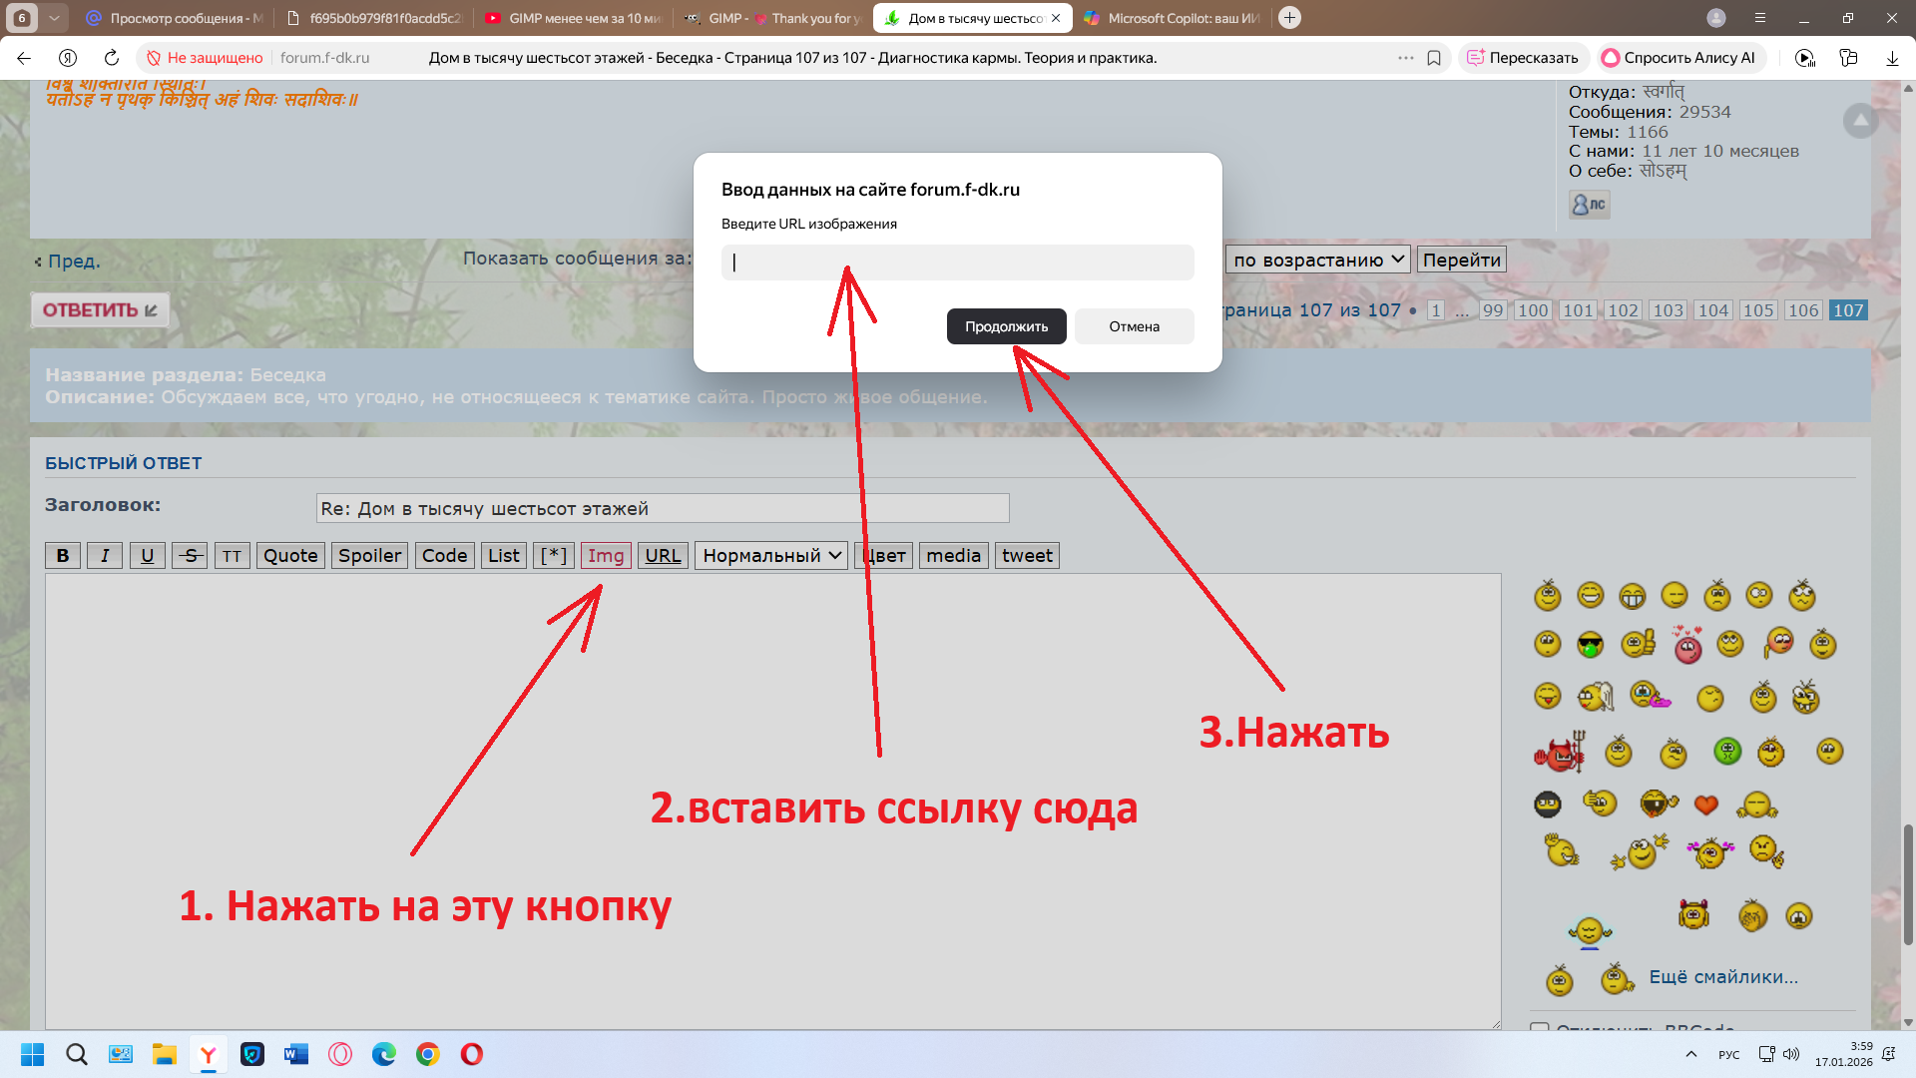Open the по возрастанию sort dropdown
Viewport: 1916px width, 1078px height.
1317,259
